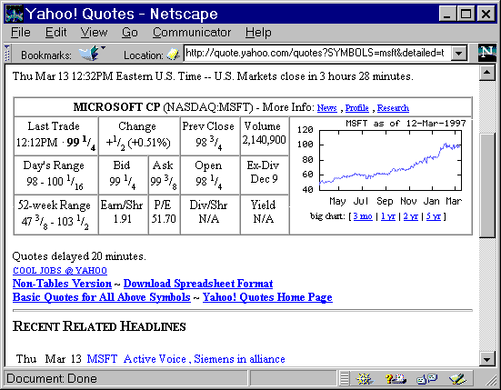Screen dimensions: 501x390
Task: Open Navigator from the component bar
Action: [365, 379]
